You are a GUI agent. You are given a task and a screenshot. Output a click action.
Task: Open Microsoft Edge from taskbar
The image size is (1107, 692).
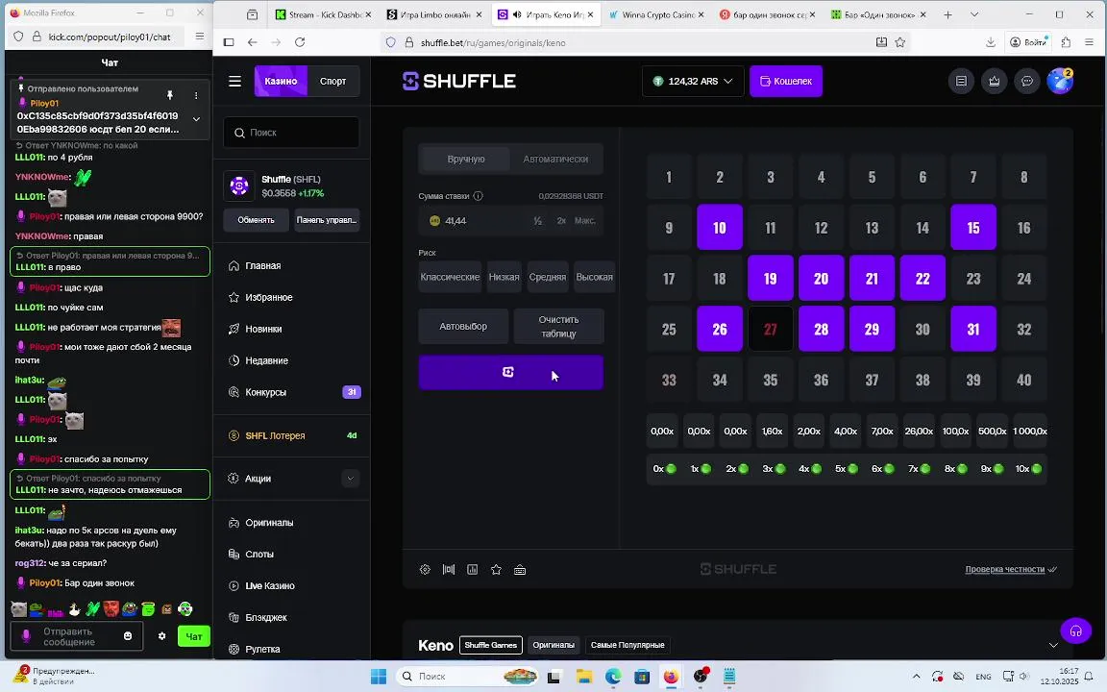pos(613,677)
